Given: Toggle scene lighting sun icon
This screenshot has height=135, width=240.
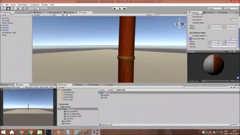Looking at the screenshot, I should click(x=59, y=15).
